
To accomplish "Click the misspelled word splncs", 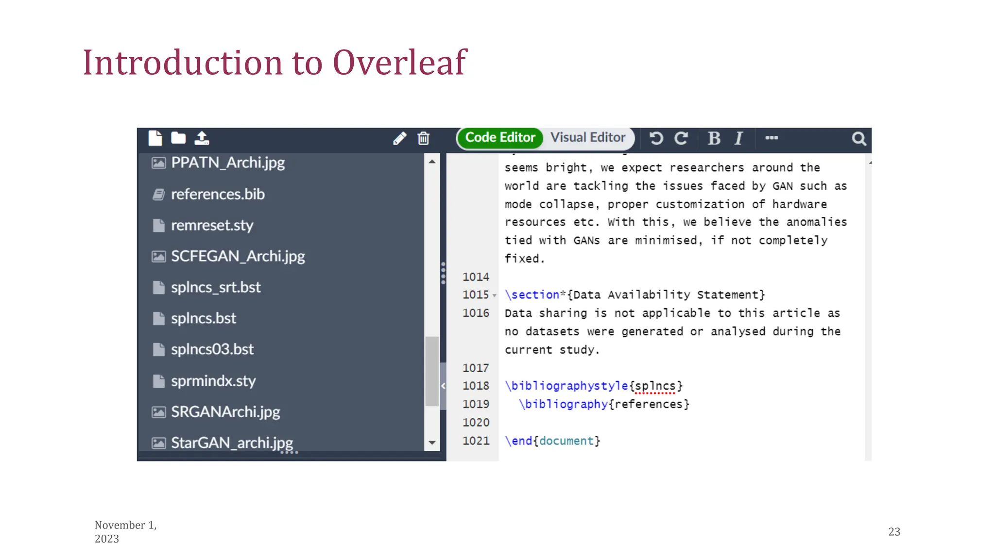I will [655, 386].
